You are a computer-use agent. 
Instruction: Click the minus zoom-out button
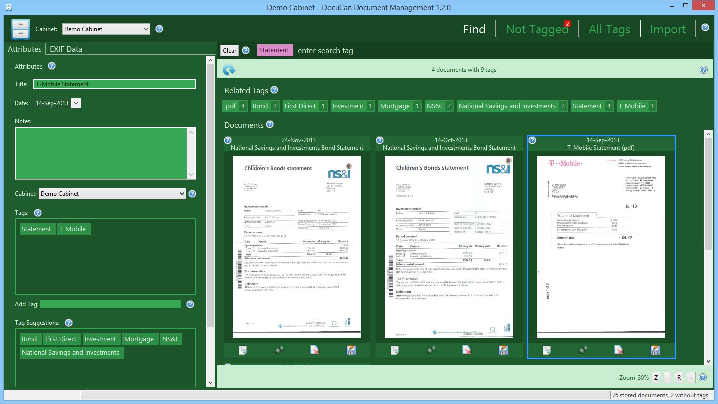[668, 378]
